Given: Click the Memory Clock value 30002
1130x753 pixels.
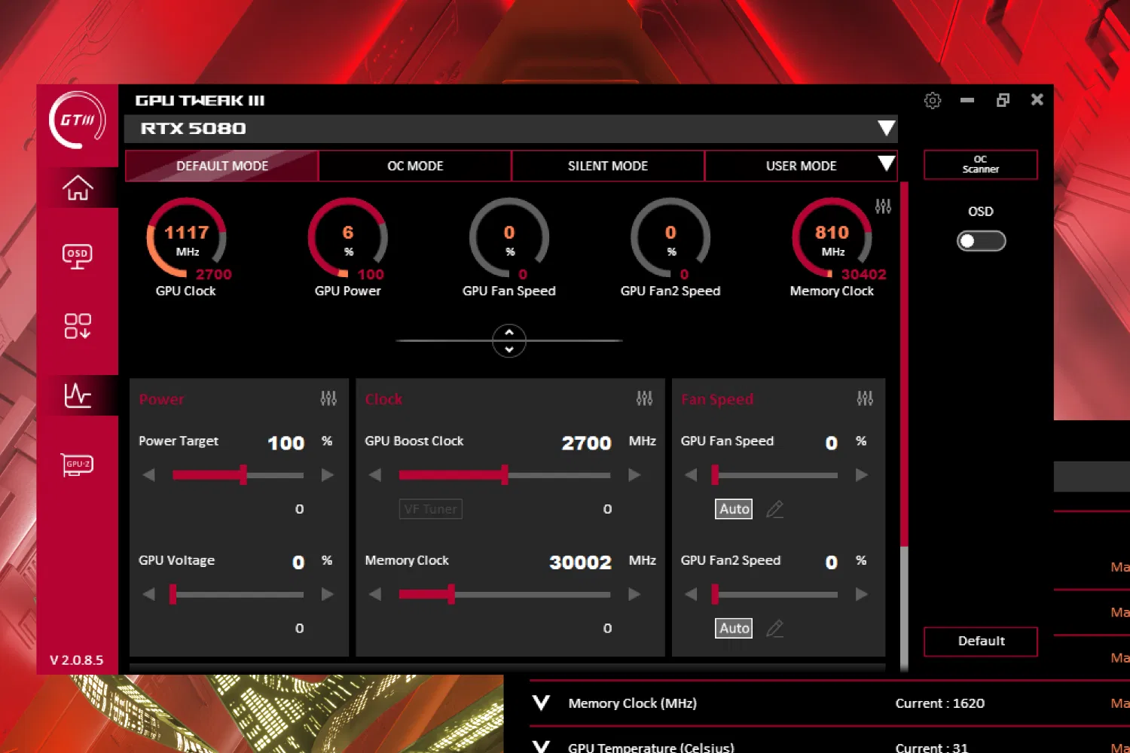Looking at the screenshot, I should pos(580,562).
